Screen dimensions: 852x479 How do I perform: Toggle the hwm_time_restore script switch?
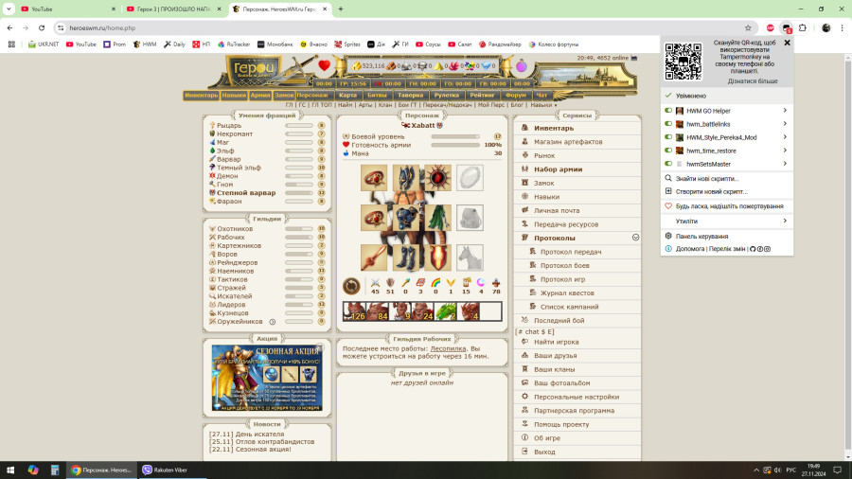click(668, 151)
